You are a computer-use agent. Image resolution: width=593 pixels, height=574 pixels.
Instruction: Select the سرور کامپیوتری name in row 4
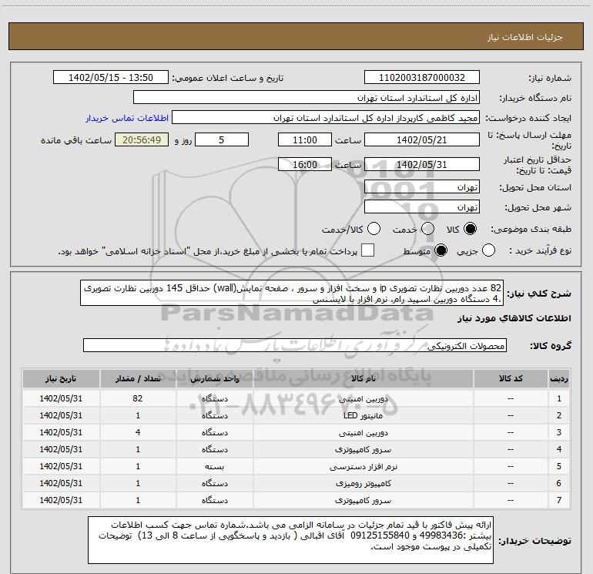pyautogui.click(x=363, y=449)
